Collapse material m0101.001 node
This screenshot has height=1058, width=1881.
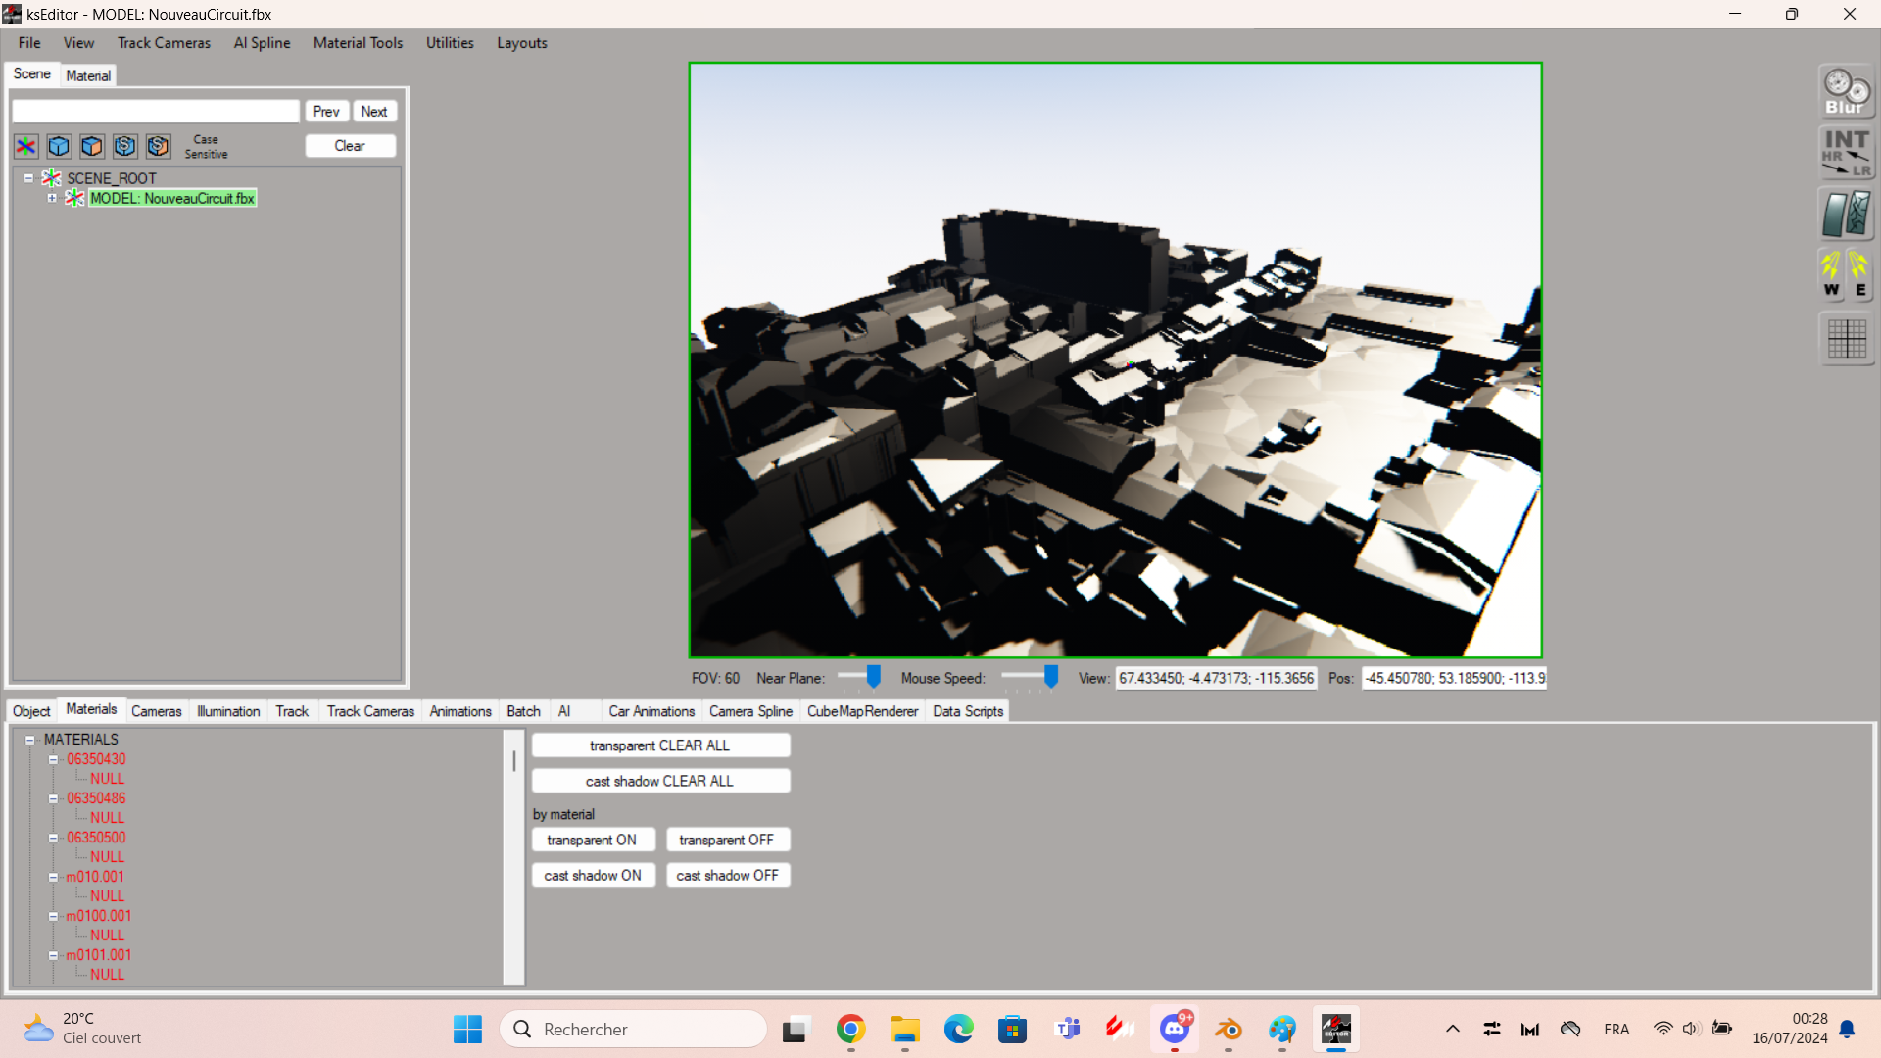click(x=54, y=955)
